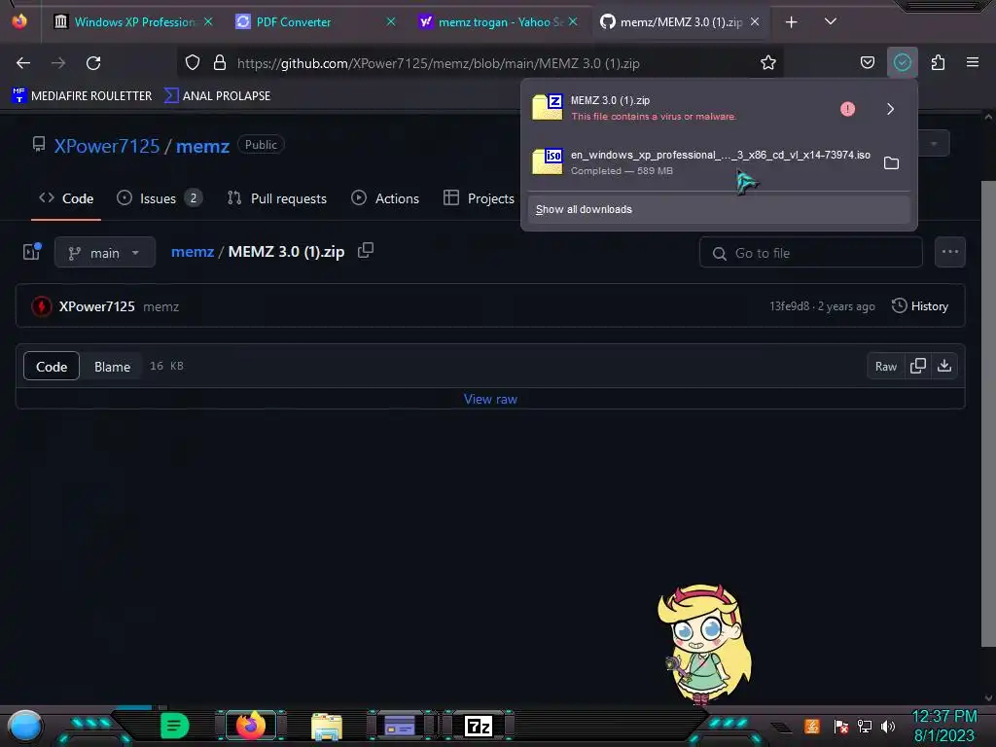Open the second bookmark toolbar item

[217, 96]
